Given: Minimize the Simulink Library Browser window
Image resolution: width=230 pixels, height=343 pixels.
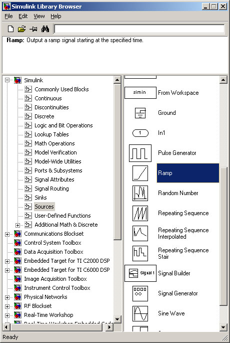Looking at the screenshot, I should 206,7.
